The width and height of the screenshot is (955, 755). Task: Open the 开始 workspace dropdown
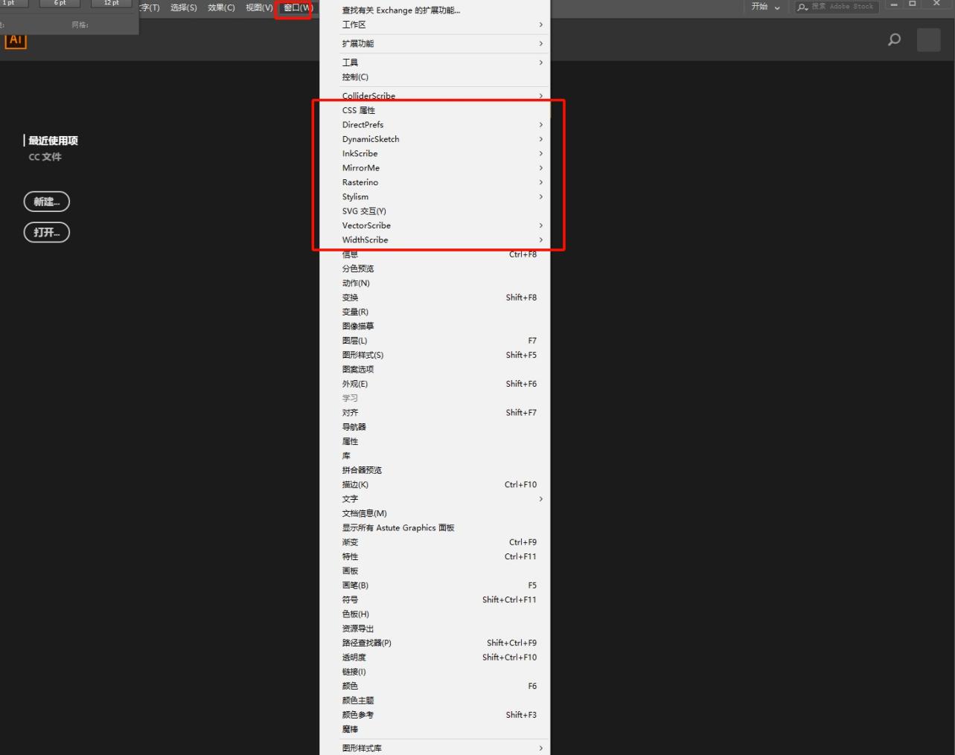pyautogui.click(x=765, y=7)
